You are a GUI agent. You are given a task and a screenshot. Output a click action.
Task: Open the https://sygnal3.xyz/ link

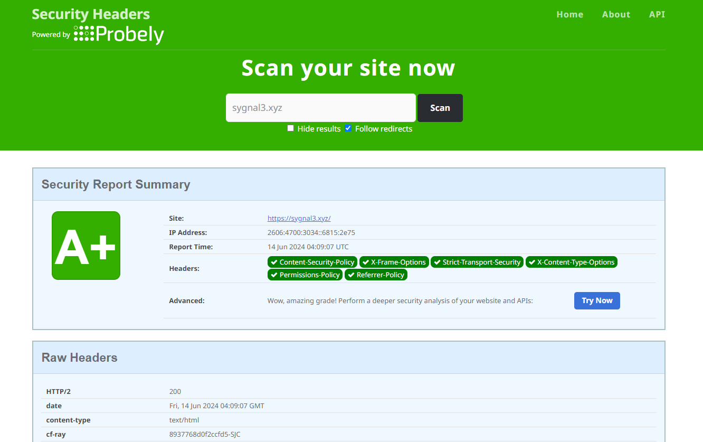[x=299, y=218]
